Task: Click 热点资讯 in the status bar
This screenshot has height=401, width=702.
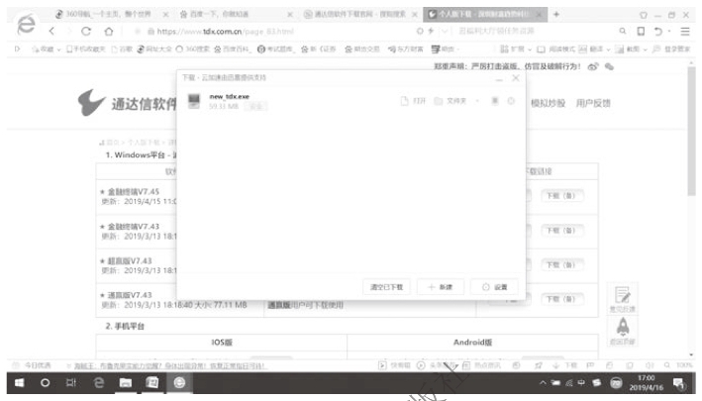Action: click(x=481, y=365)
